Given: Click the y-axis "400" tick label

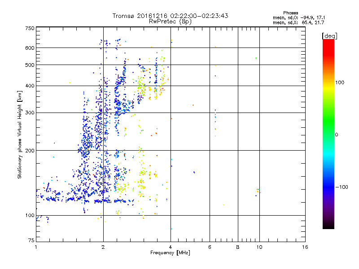Looking at the screenshot, I should 30,86.
